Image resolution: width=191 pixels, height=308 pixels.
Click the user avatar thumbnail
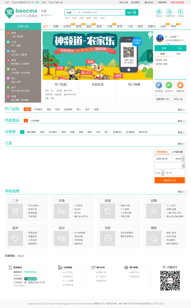[x=160, y=38]
